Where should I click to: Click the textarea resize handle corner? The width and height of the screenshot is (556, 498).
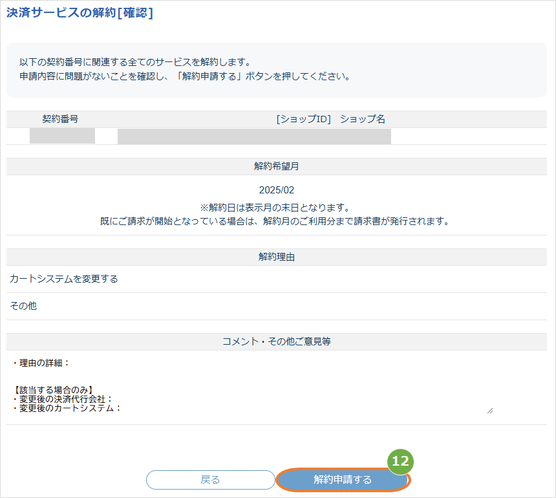pos(490,411)
